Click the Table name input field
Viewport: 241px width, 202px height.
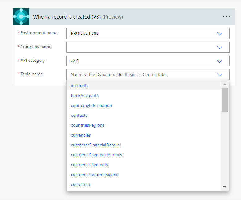click(139, 74)
